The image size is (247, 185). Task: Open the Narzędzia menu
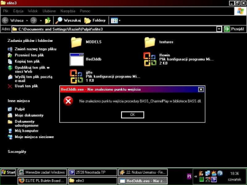tap(68, 11)
